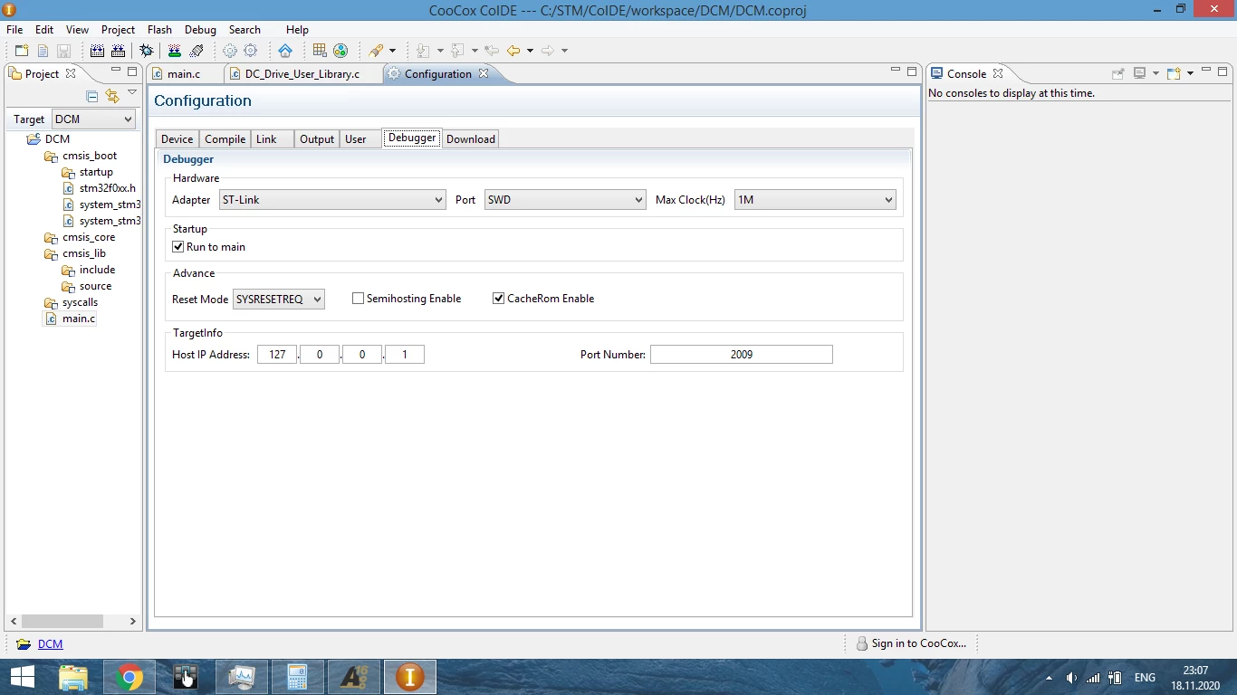Open the Open Console dropdown arrow
Viewport: 1237px width, 695px height.
click(1190, 73)
